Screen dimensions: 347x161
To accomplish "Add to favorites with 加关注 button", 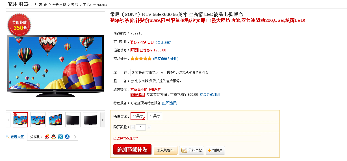I will (x=215, y=150).
